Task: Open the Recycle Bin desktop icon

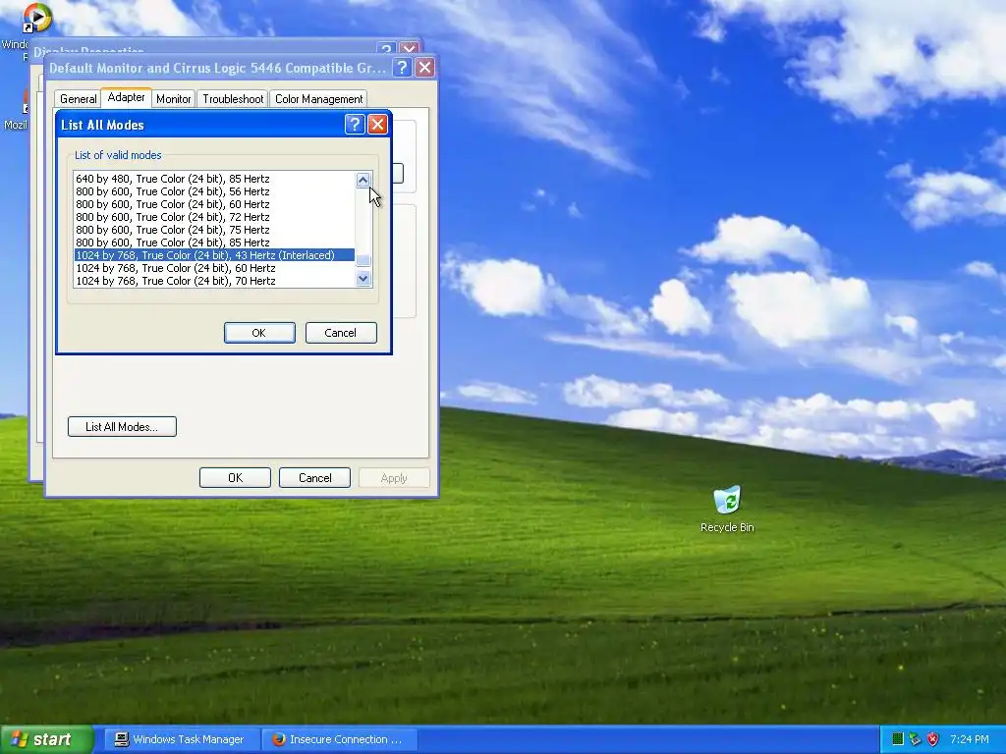Action: click(727, 510)
